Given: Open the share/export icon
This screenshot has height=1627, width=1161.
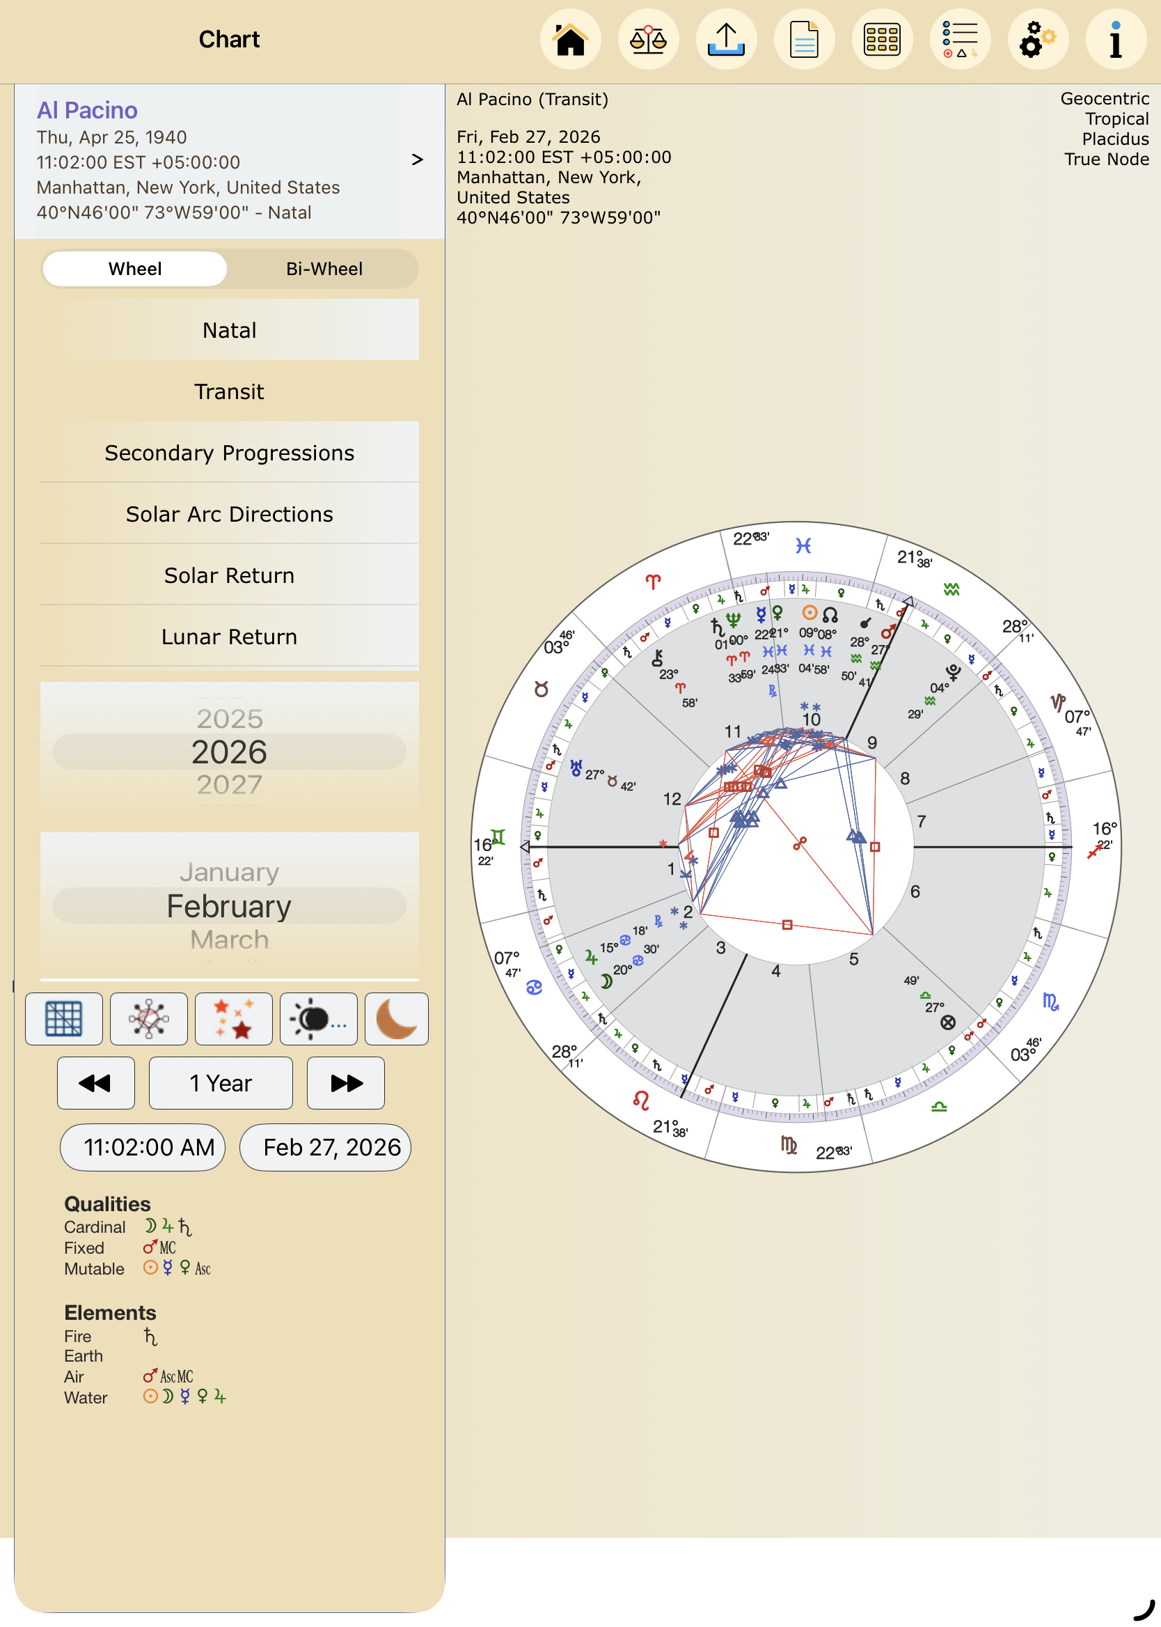Looking at the screenshot, I should 725,40.
